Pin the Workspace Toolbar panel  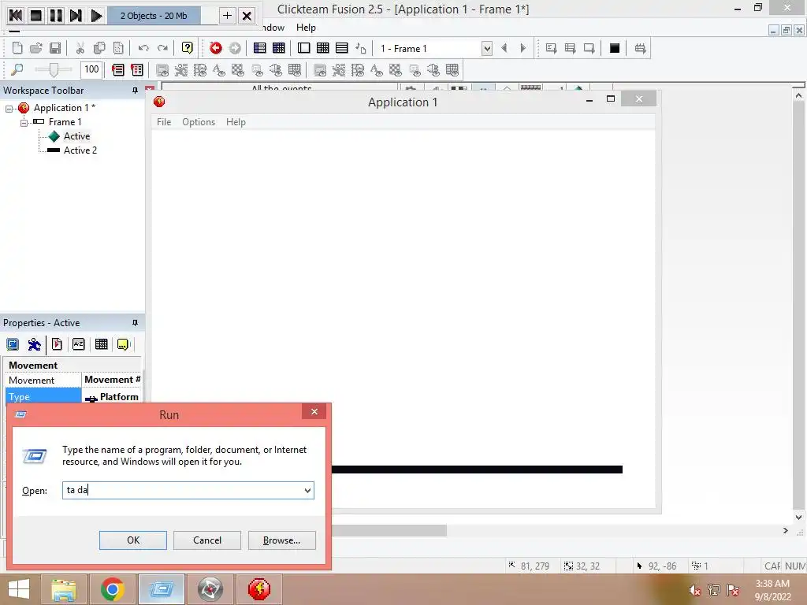click(135, 91)
